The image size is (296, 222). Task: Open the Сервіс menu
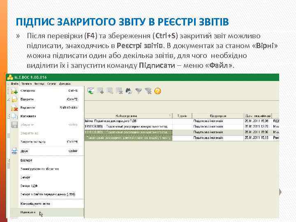[x=51, y=83]
